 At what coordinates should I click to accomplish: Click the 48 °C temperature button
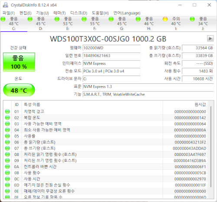[x=19, y=90]
